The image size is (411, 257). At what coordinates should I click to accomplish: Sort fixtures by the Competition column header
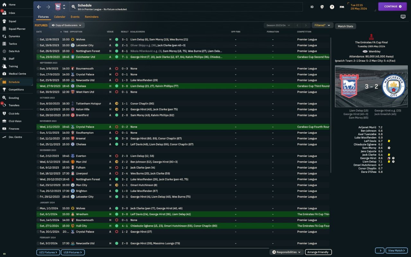coord(304,32)
